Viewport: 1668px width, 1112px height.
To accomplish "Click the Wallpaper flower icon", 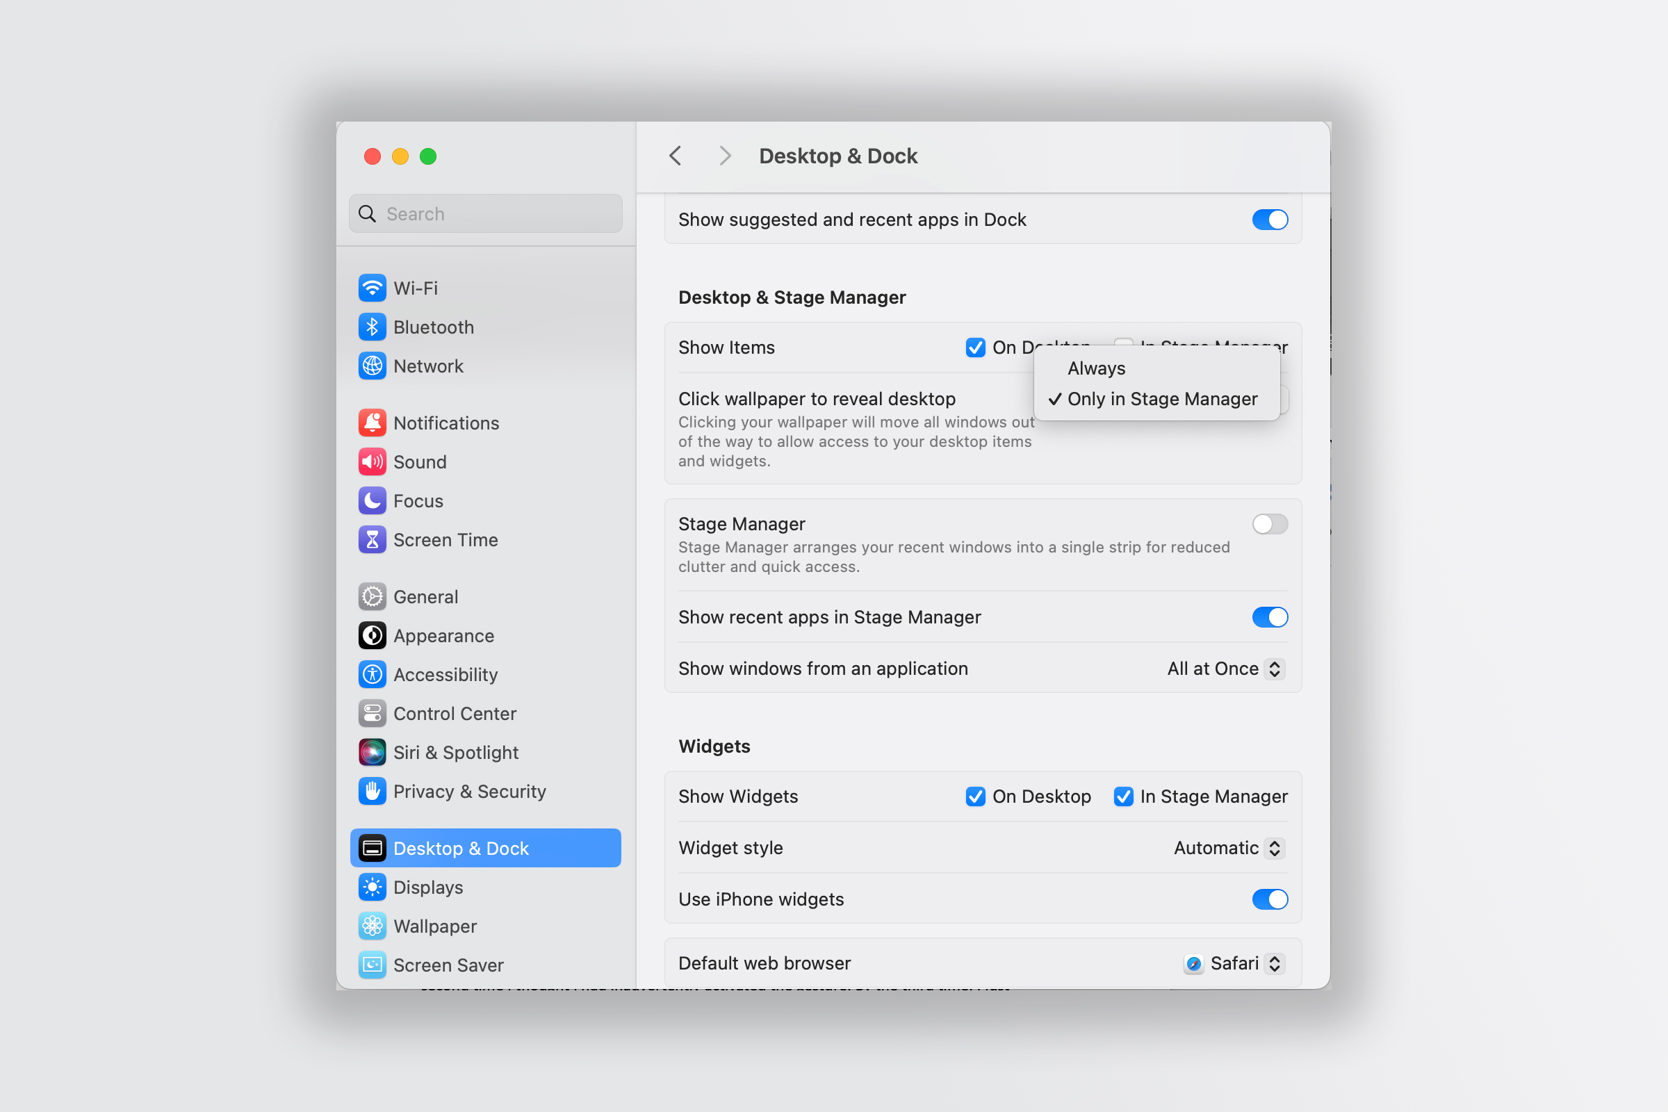I will click(x=372, y=926).
